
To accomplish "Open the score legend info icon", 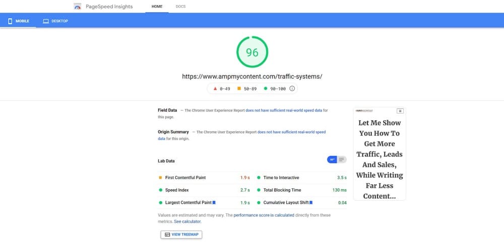I will 292,89.
